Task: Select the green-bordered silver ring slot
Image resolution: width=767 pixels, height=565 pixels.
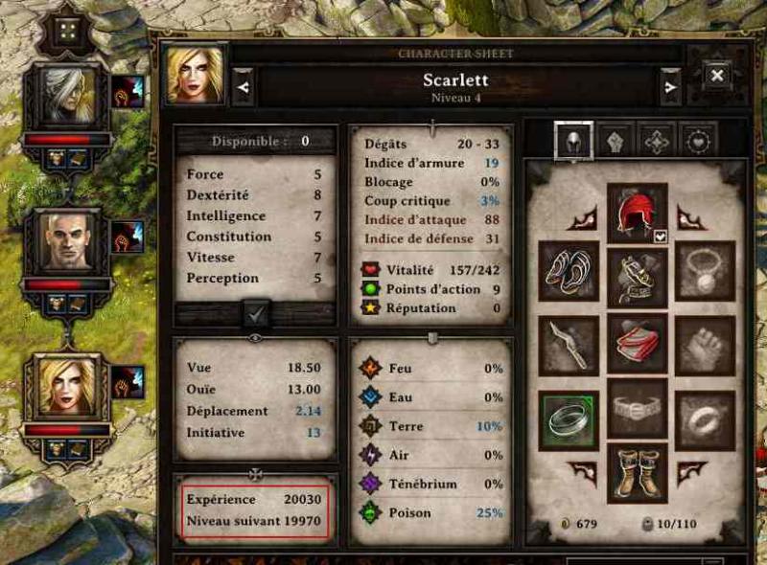Action: point(569,420)
